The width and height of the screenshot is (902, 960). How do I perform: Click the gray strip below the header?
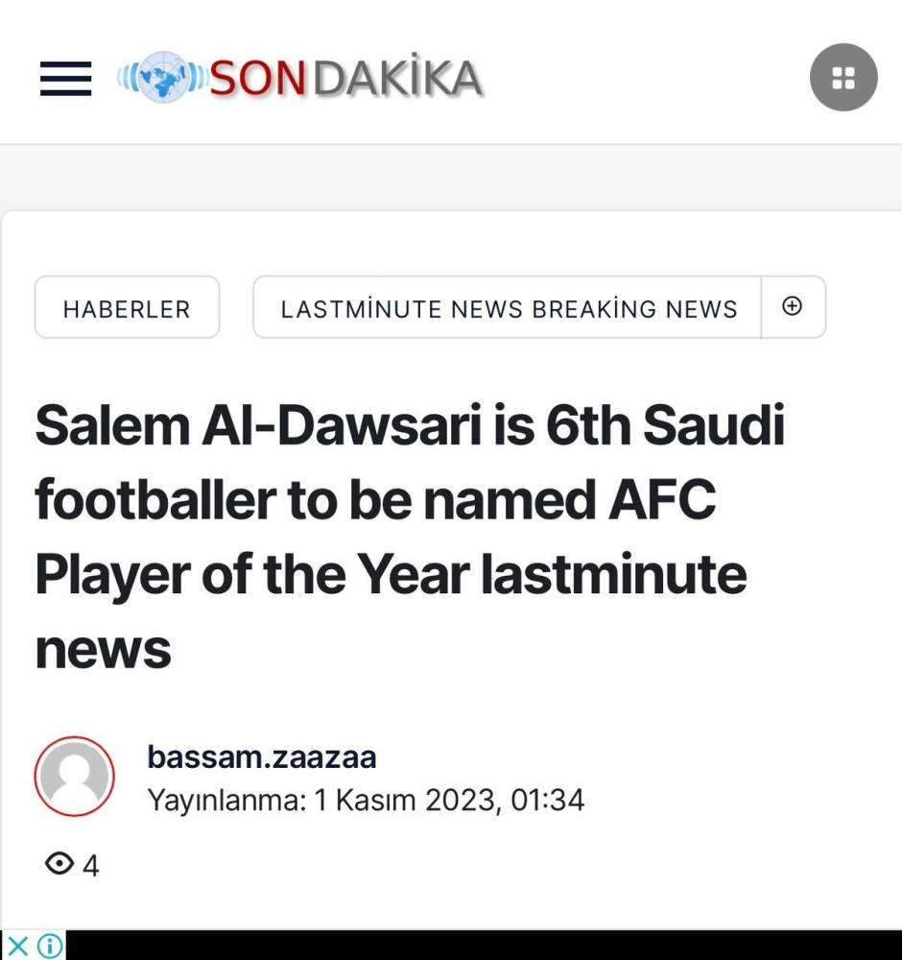[x=451, y=177]
